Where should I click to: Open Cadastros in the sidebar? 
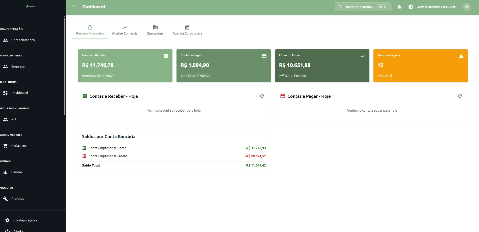[x=32, y=146]
